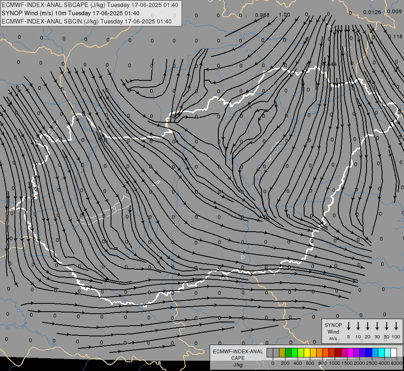The image size is (404, 371).
Task: Click the pure blue swatch before 2500
Action: pos(369,352)
